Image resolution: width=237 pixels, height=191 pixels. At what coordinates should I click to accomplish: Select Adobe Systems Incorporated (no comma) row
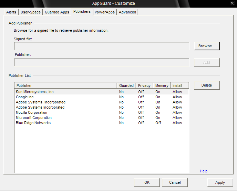(x=102, y=107)
